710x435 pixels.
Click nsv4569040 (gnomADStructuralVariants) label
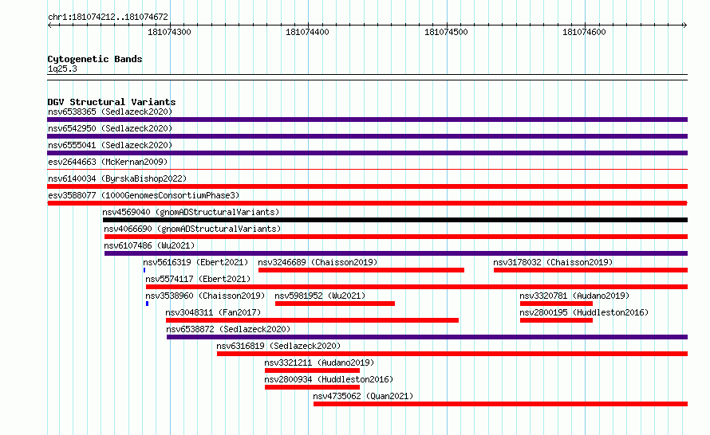[191, 212]
